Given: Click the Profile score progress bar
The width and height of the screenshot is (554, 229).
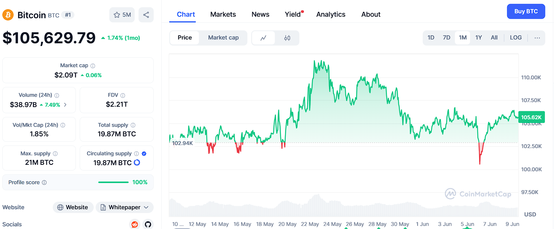Looking at the screenshot, I should click(x=113, y=182).
